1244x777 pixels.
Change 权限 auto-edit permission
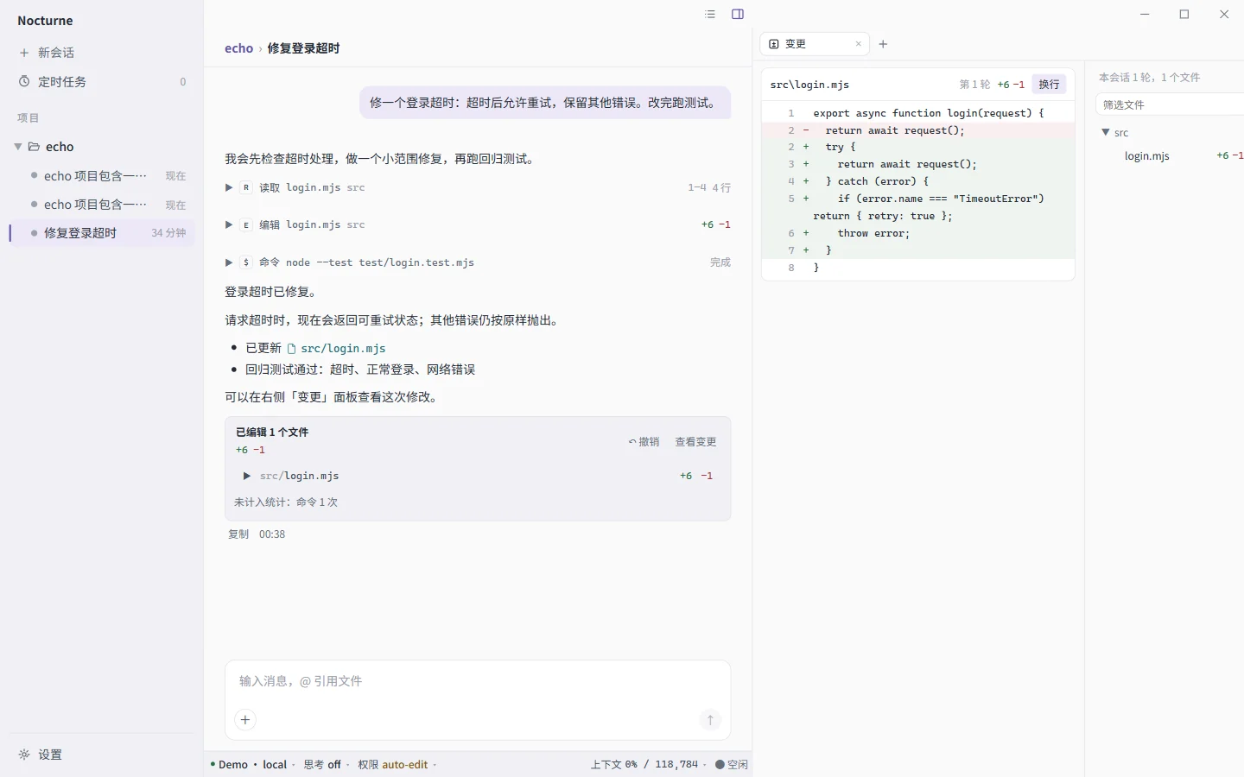393,765
